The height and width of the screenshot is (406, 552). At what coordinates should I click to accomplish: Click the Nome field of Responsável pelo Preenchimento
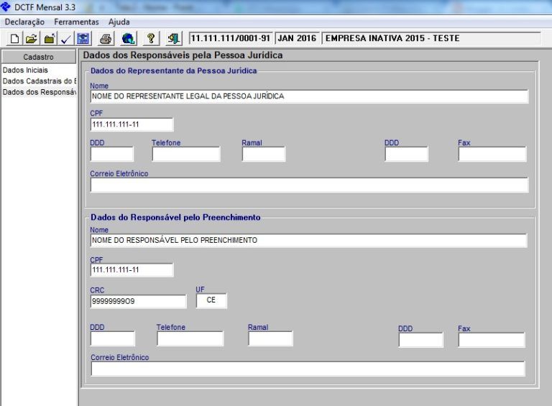(x=308, y=241)
